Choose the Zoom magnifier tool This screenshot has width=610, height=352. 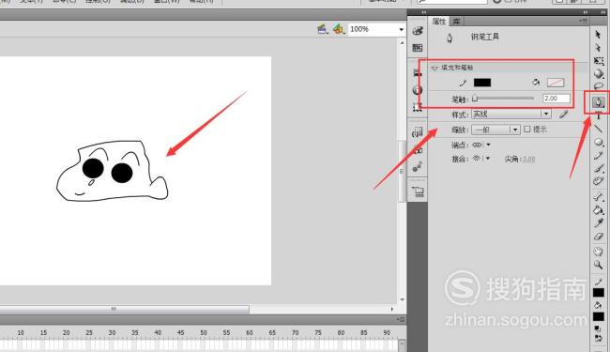pyautogui.click(x=599, y=265)
